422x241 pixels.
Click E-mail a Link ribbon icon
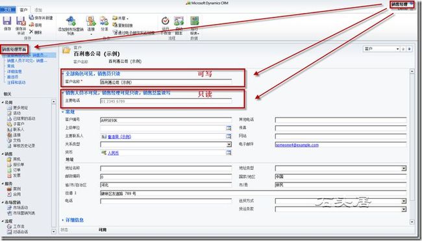click(x=116, y=32)
